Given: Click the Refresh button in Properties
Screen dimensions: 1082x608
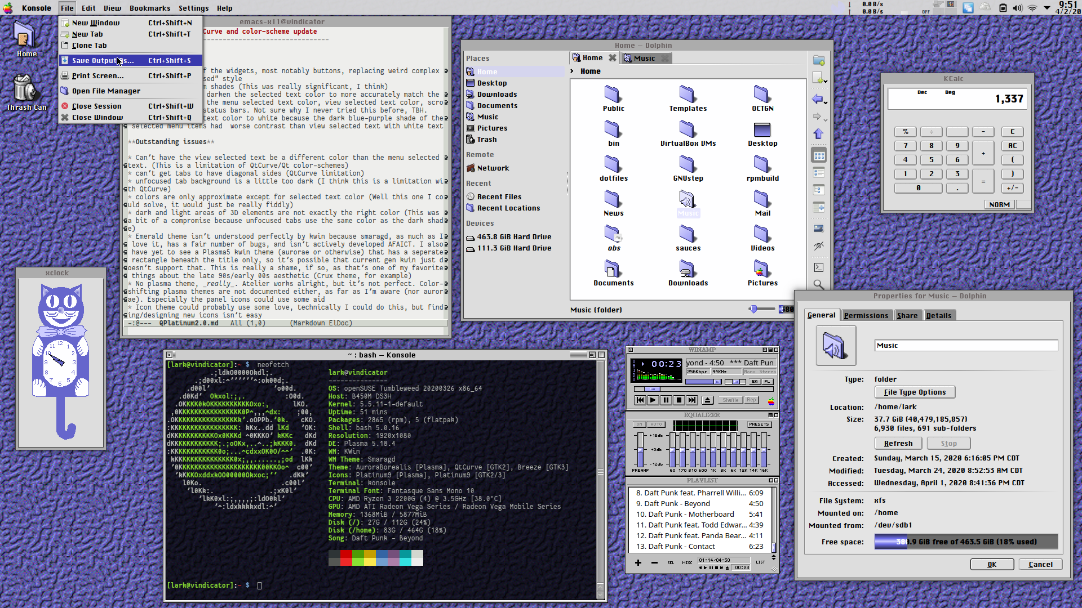Looking at the screenshot, I should [x=898, y=444].
